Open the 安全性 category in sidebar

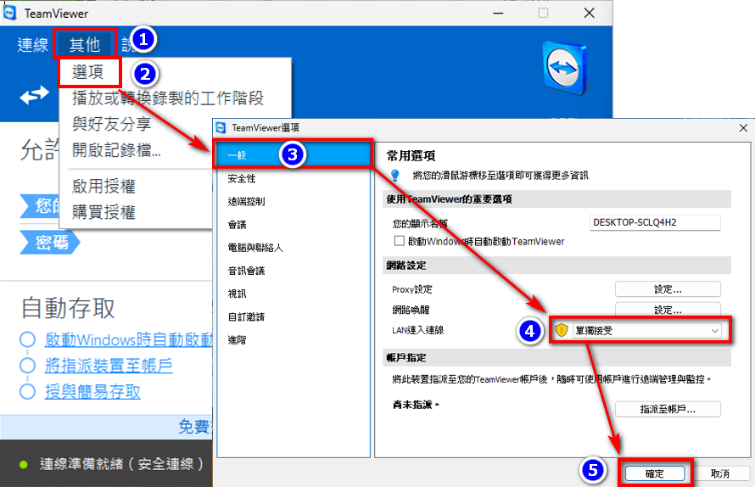pos(242,178)
